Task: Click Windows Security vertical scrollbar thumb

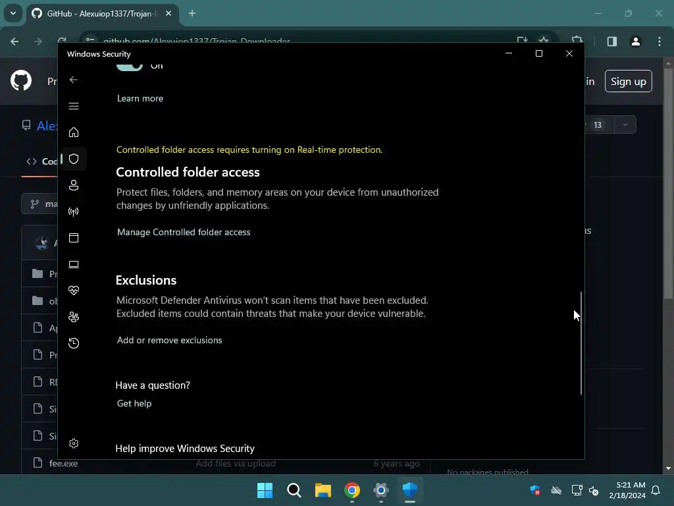Action: (x=581, y=343)
